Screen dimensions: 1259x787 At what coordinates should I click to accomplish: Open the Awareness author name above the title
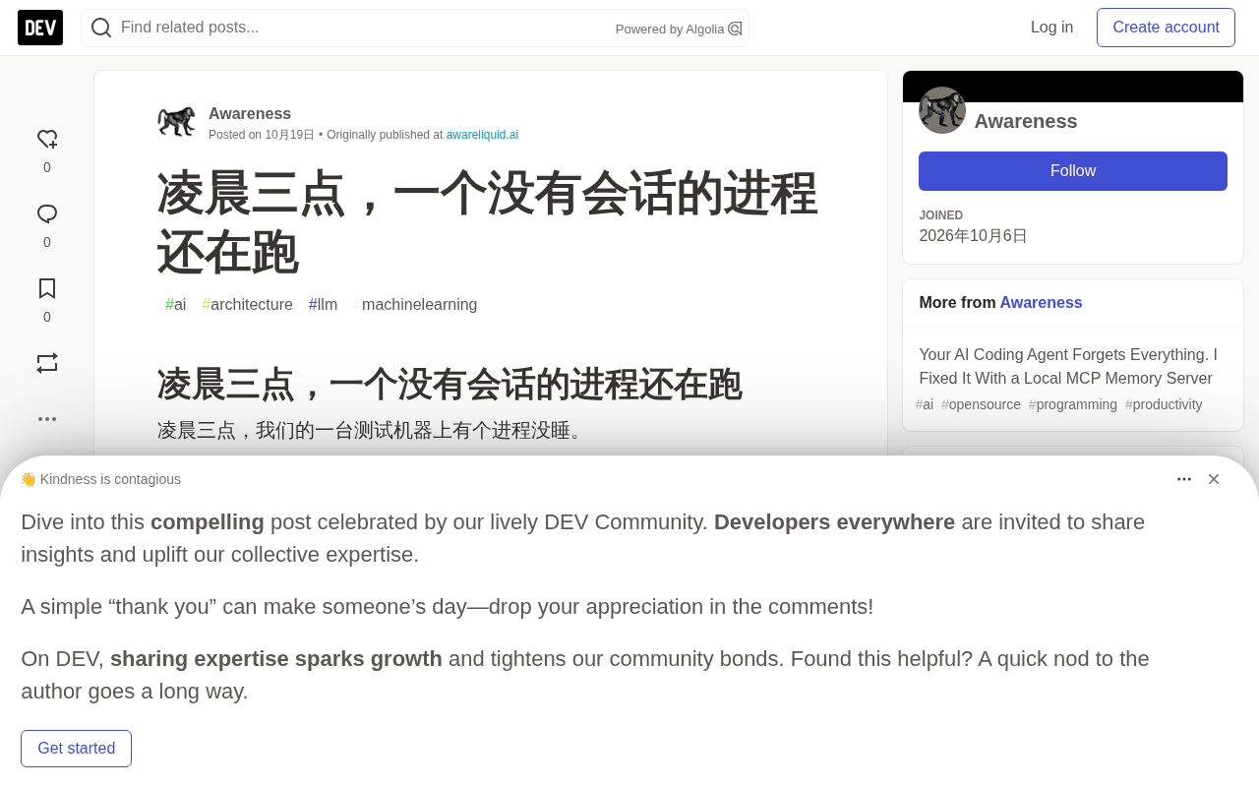click(x=250, y=114)
